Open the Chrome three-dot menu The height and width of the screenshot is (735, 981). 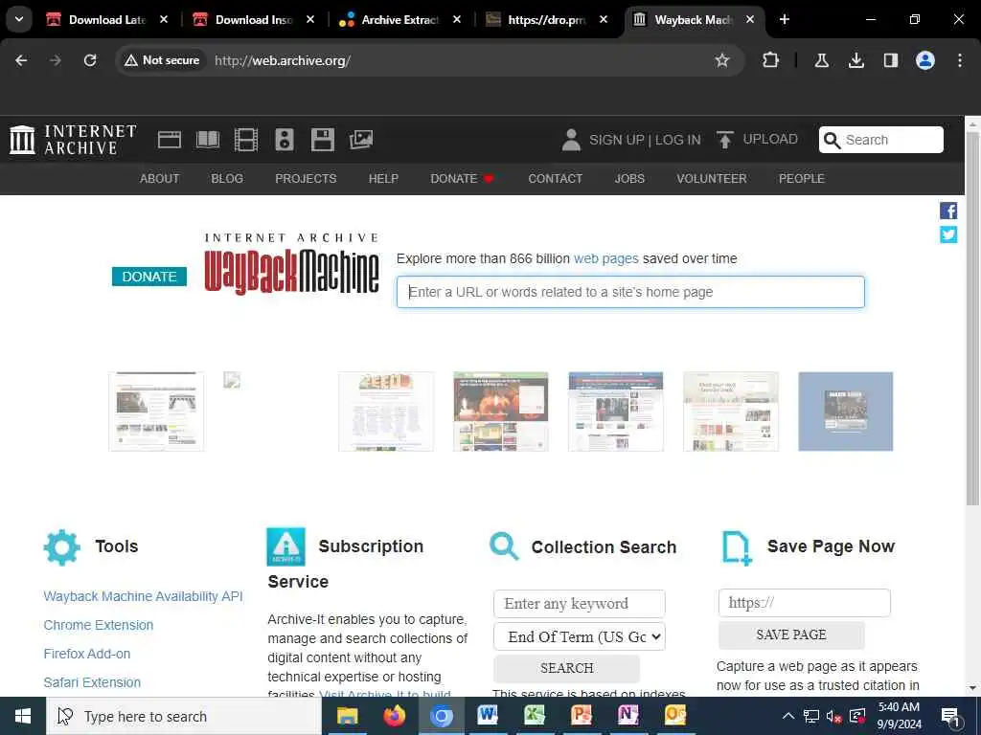(x=960, y=60)
